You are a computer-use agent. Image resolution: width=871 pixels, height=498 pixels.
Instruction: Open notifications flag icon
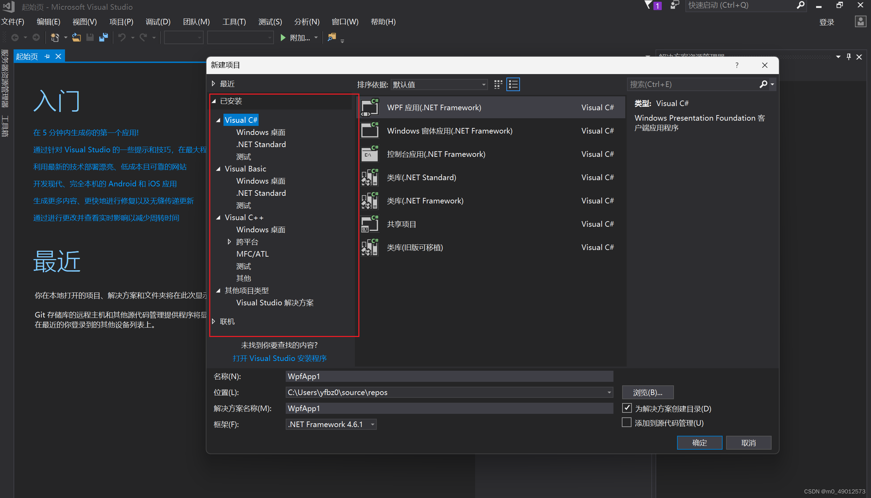649,5
